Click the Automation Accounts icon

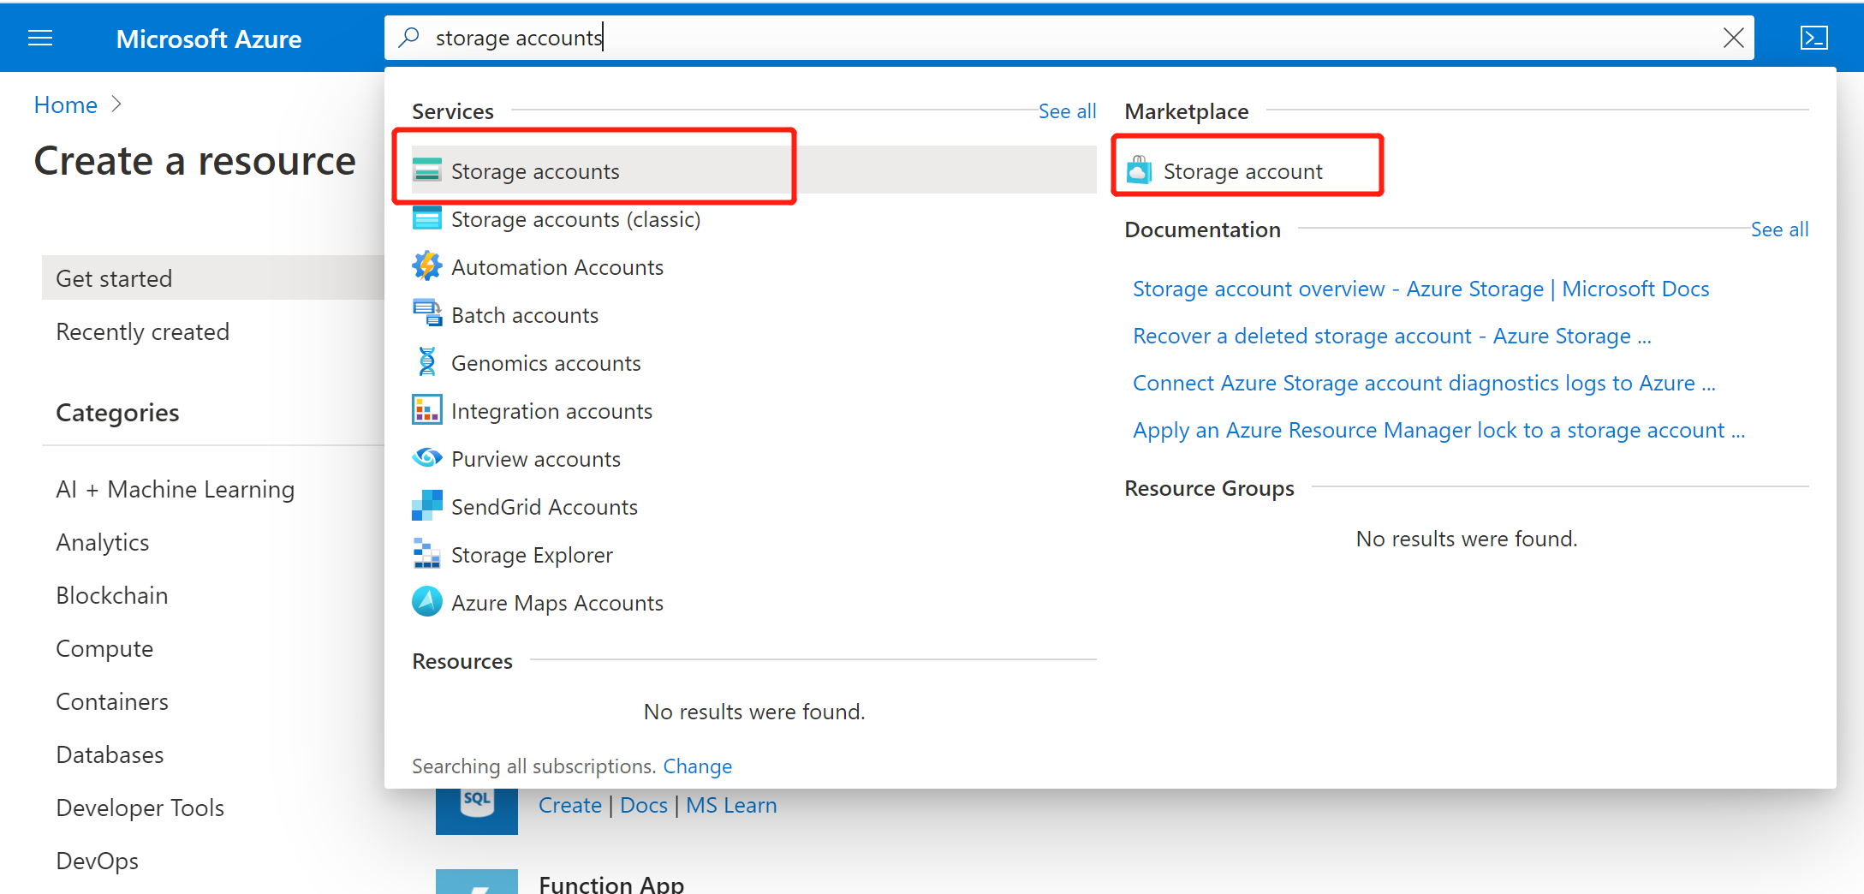point(426,266)
